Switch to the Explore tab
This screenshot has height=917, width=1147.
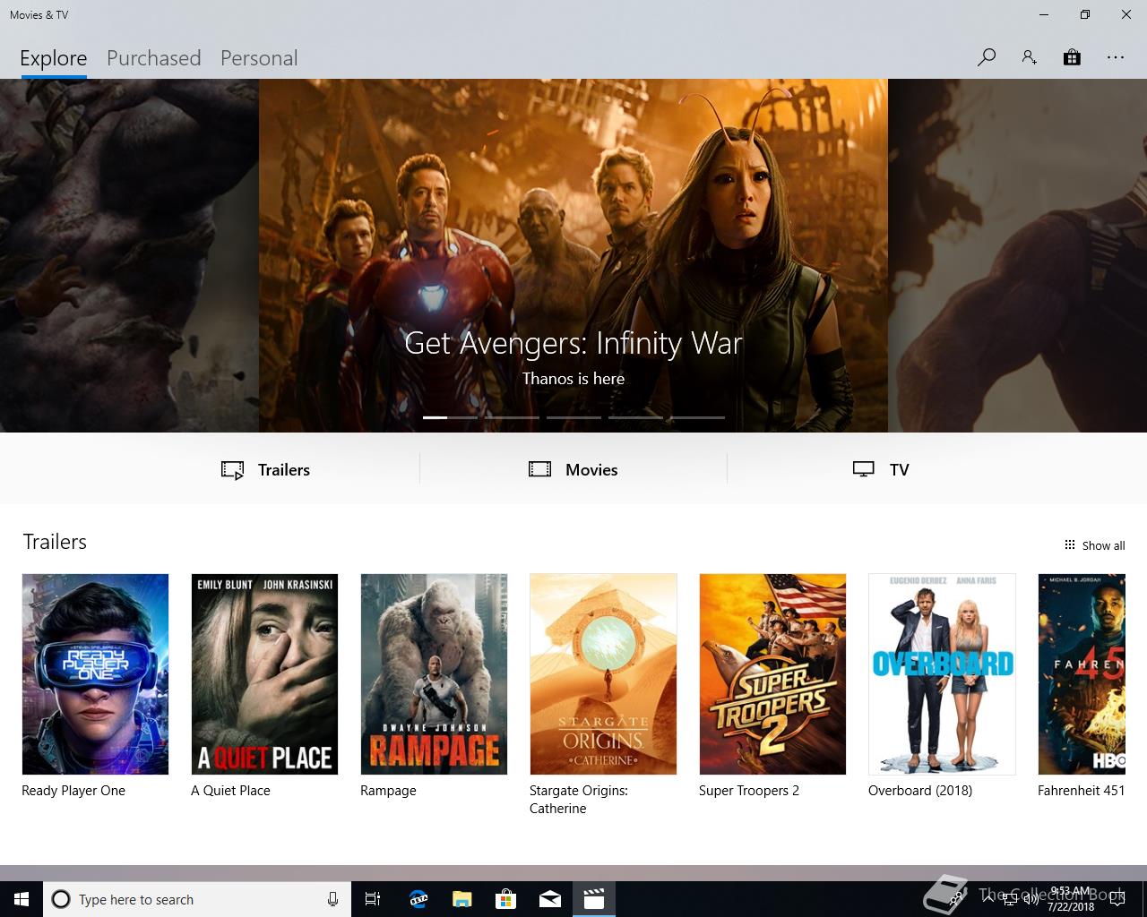coord(54,58)
